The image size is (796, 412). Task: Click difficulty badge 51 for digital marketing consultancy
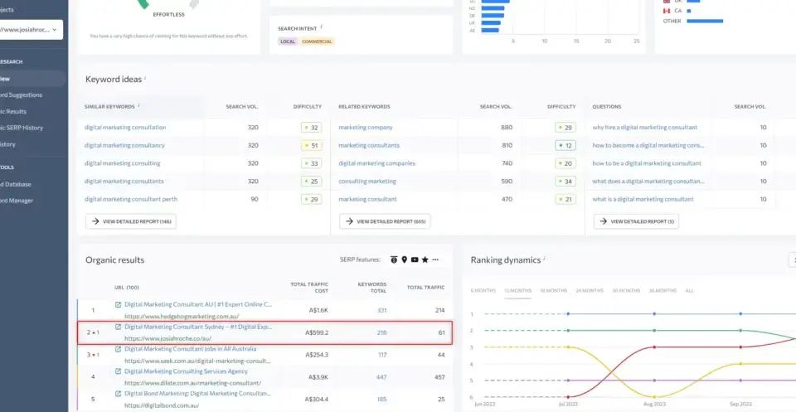click(x=311, y=146)
